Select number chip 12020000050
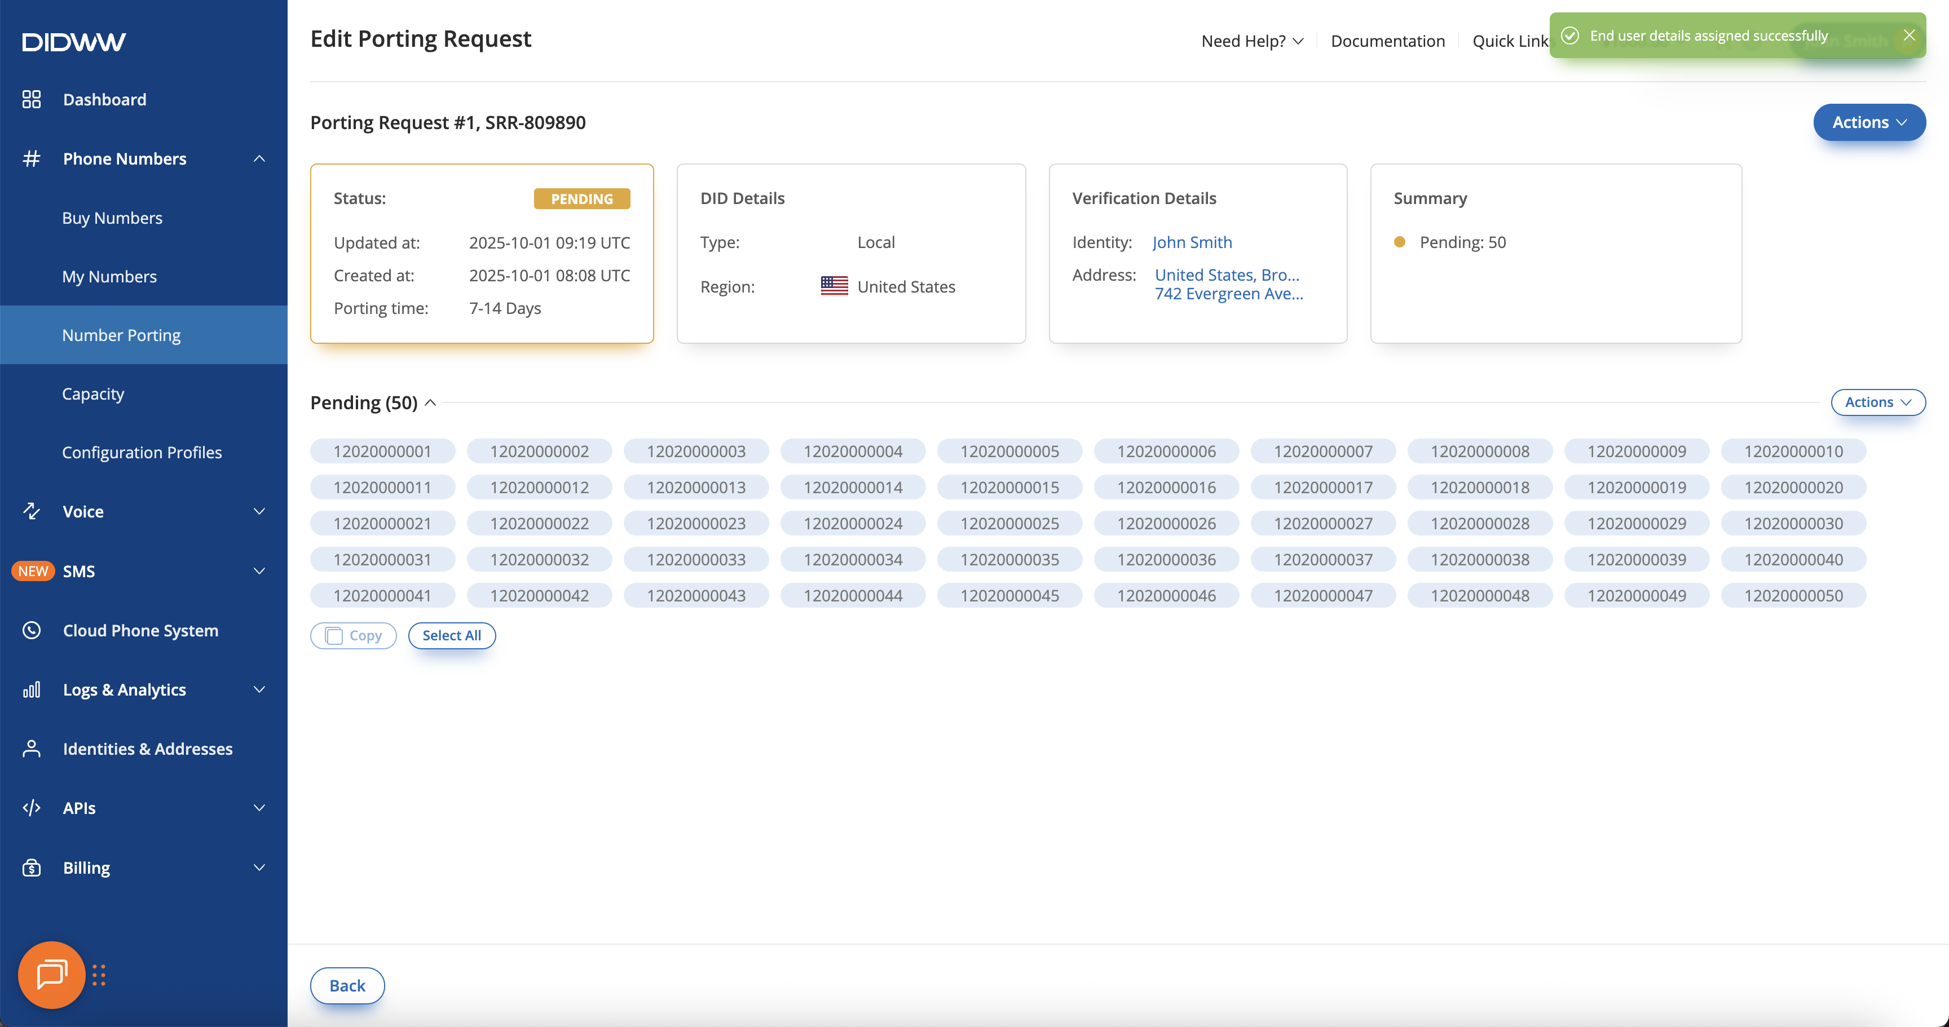 1793,596
